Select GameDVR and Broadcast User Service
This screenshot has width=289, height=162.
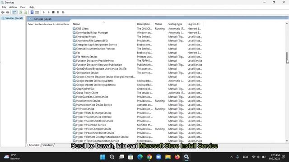click(x=137, y=69)
